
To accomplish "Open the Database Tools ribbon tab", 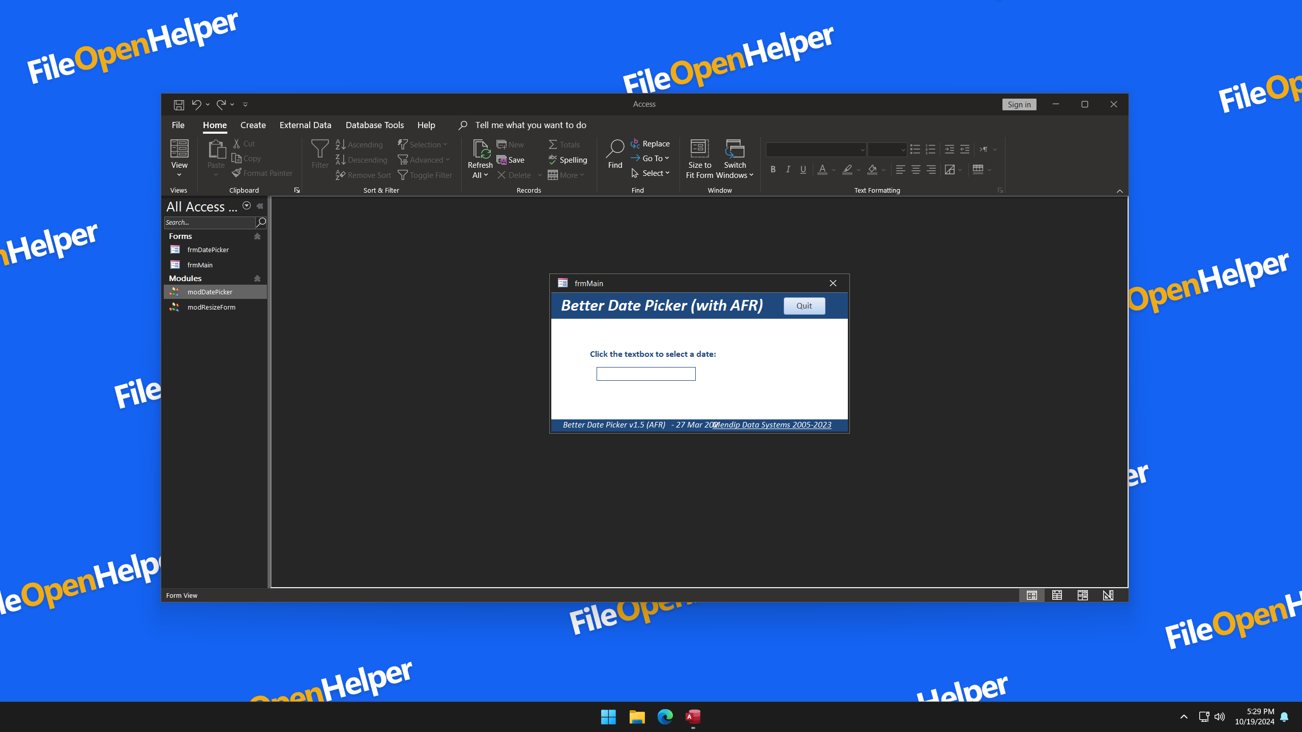I will tap(374, 125).
